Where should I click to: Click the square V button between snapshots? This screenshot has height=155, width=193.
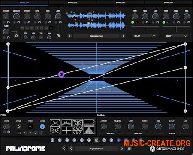click(96, 140)
